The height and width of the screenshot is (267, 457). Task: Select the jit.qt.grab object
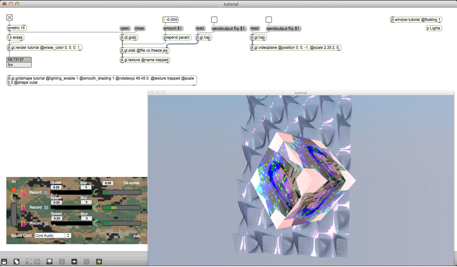(x=129, y=37)
